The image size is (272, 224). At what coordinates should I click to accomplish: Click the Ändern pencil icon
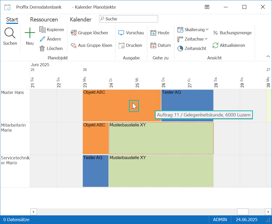click(42, 39)
